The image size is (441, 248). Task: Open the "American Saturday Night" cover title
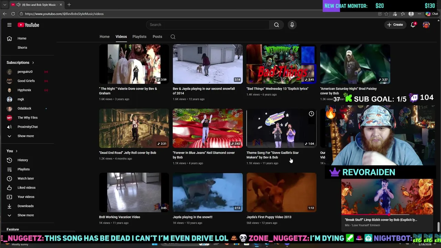tap(348, 91)
